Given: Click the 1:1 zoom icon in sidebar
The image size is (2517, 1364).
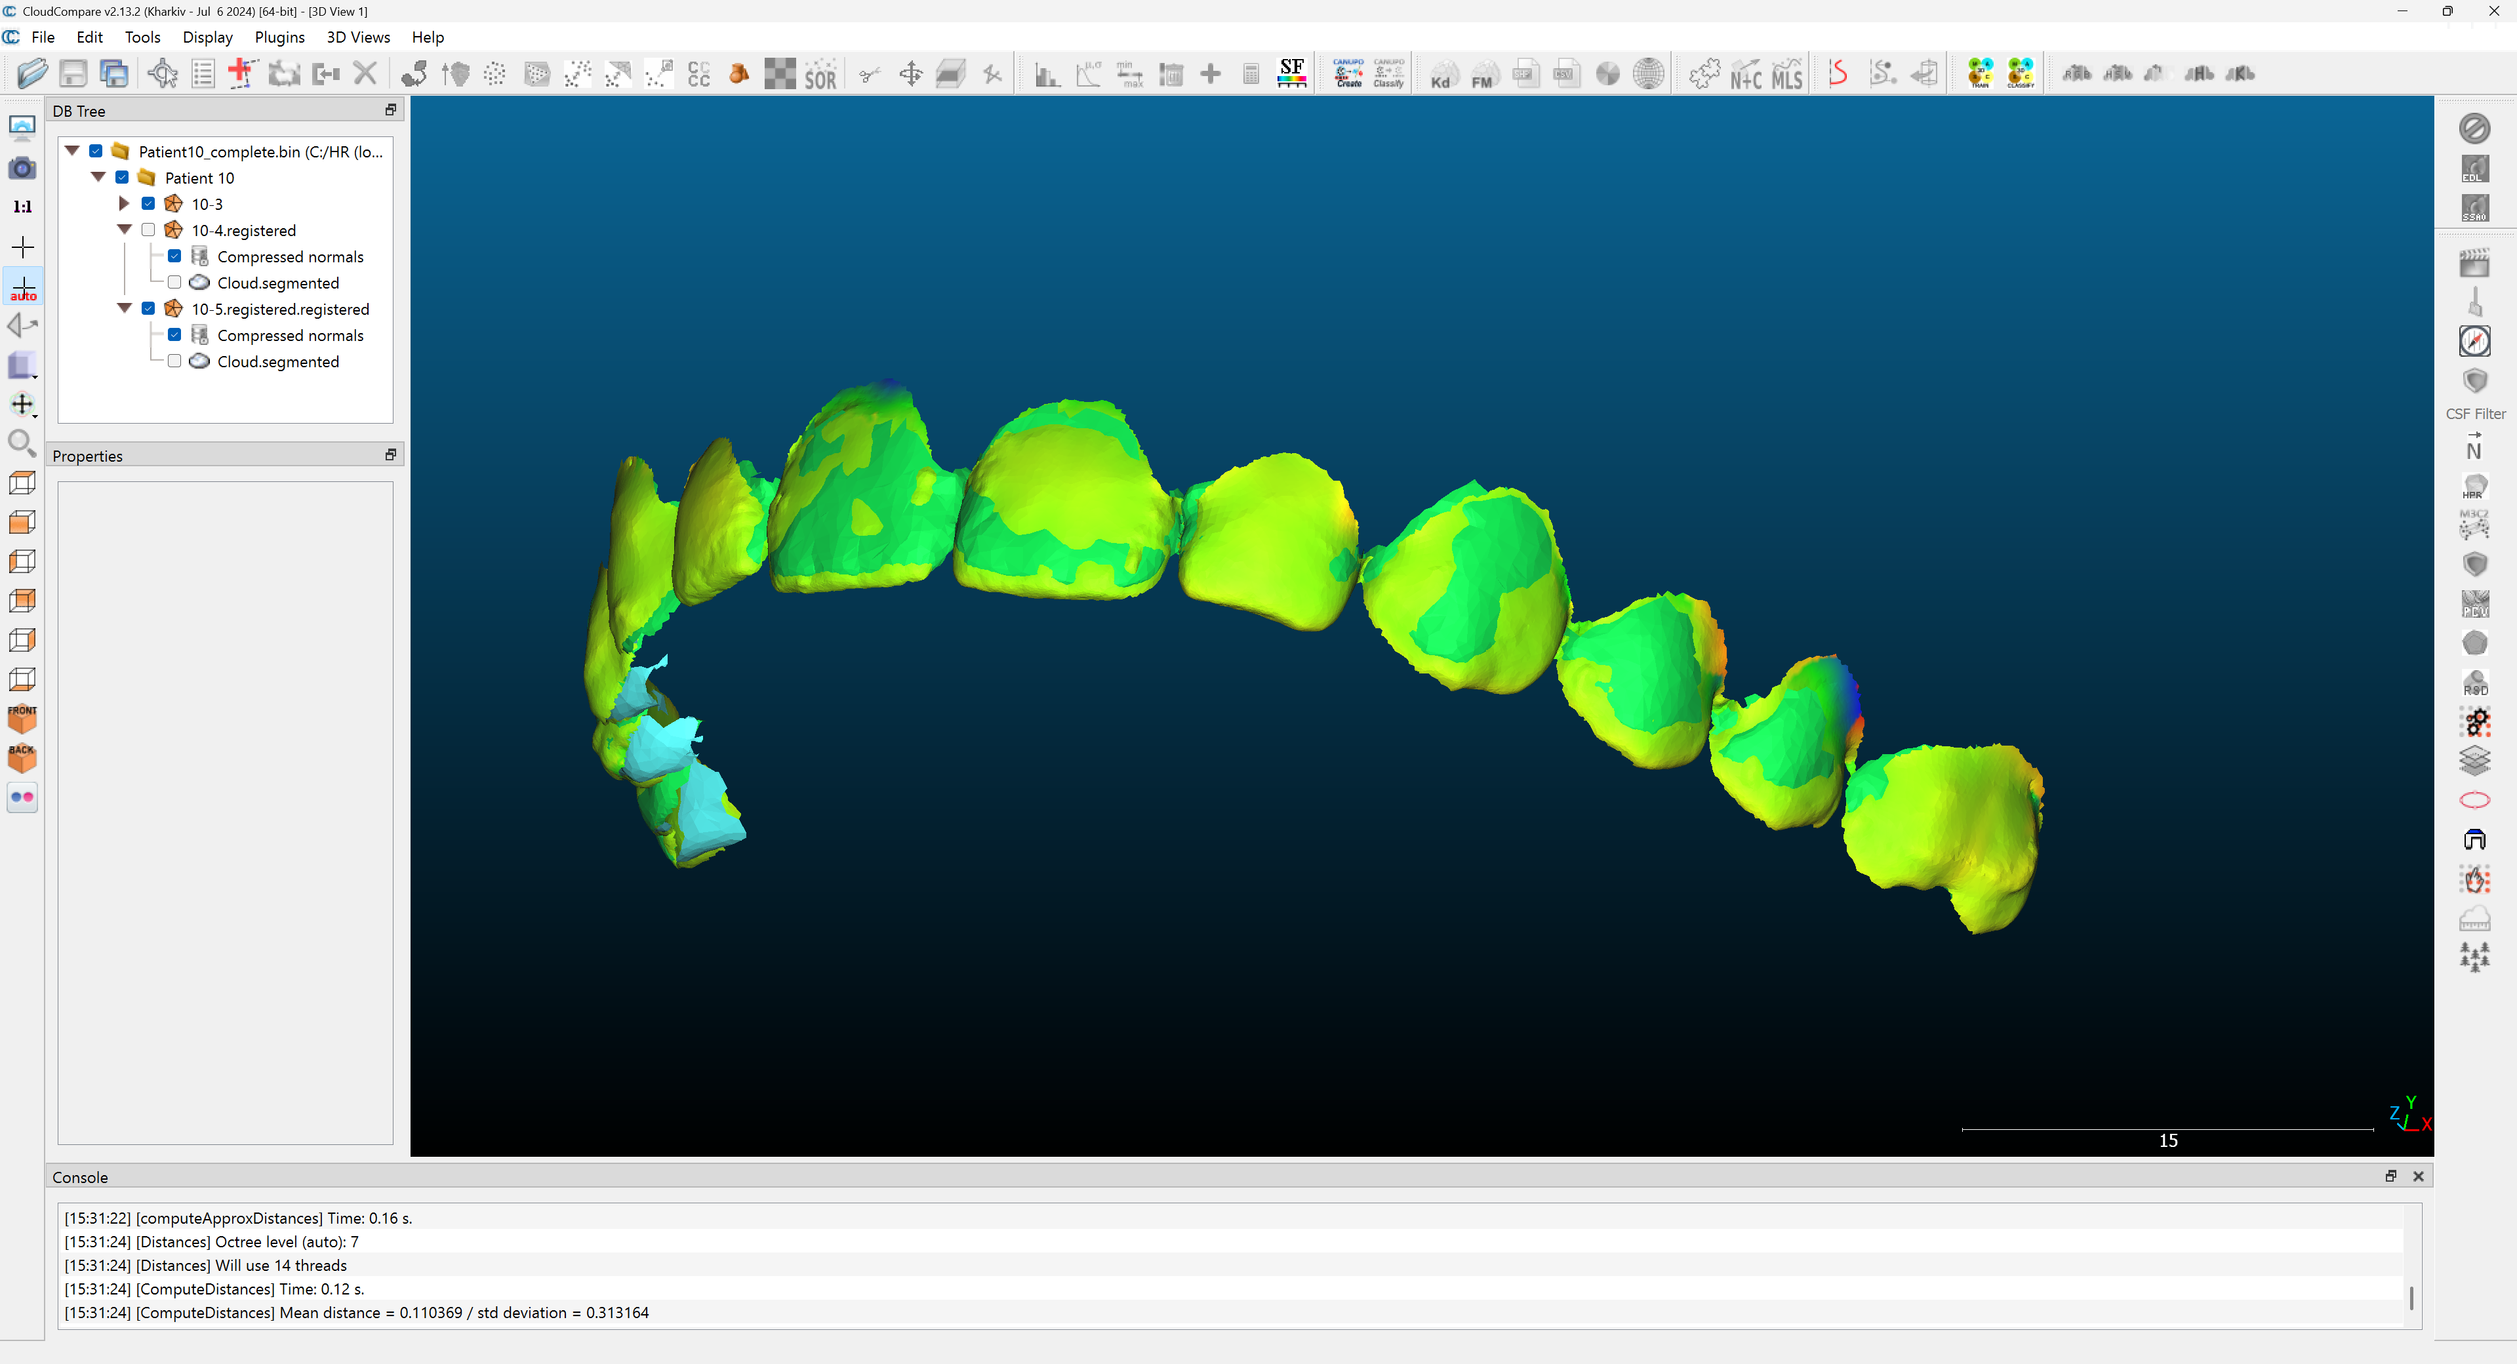Looking at the screenshot, I should 22,207.
